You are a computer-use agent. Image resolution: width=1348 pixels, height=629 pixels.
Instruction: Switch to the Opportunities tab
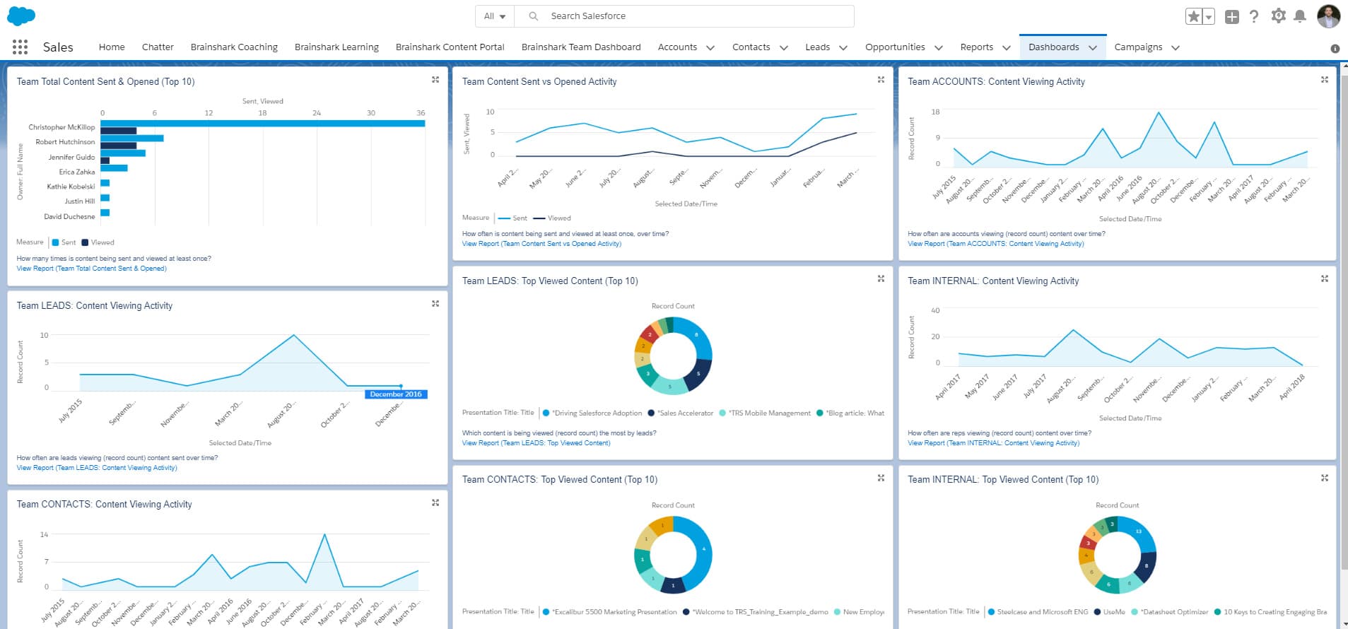[895, 47]
